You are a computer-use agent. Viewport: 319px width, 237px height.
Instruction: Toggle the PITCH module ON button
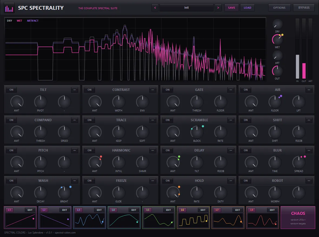[11, 150]
